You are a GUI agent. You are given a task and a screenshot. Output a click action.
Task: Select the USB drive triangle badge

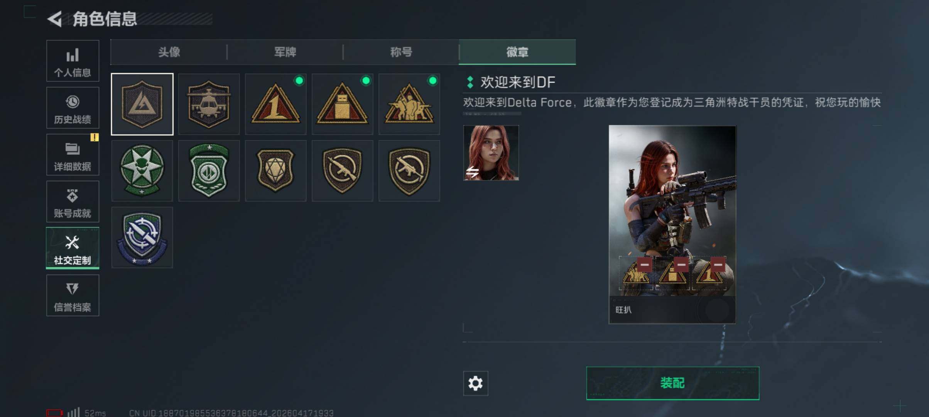point(342,104)
